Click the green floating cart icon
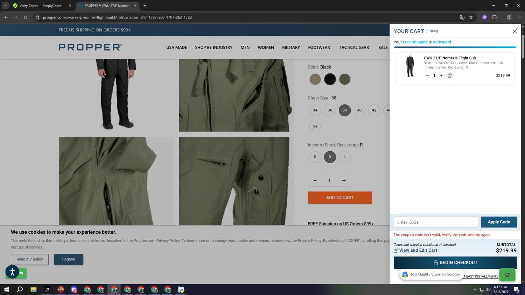Screen dimensions: 525x295 click(x=507, y=275)
